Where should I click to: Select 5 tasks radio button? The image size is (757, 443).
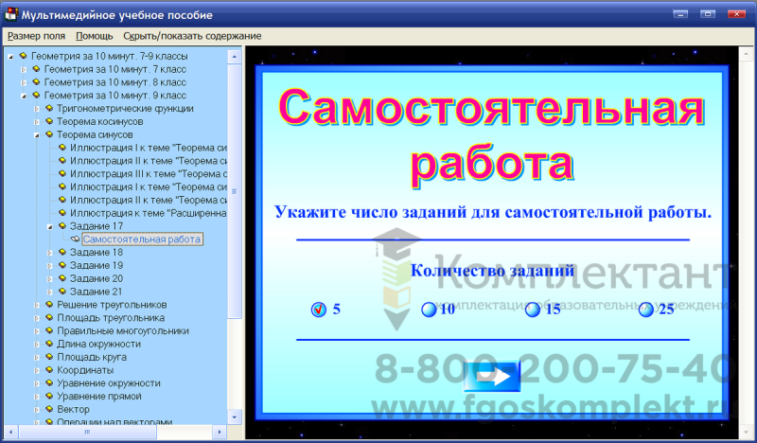coord(319,310)
